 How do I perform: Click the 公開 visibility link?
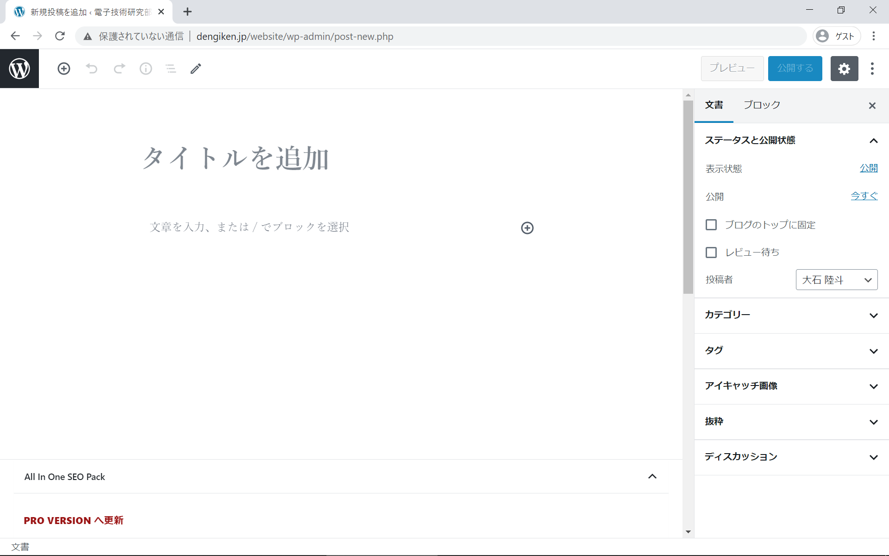tap(869, 168)
